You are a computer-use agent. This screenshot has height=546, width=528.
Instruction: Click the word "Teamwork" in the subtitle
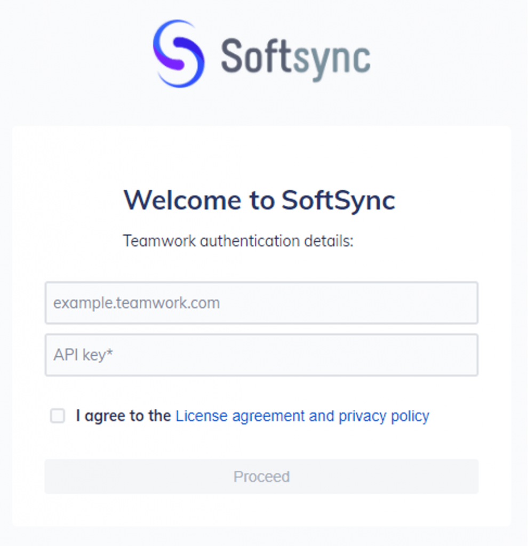click(159, 241)
